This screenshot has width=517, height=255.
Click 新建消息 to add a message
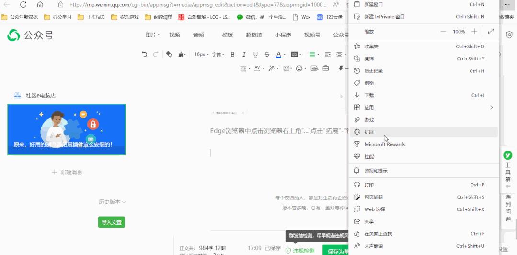click(67, 172)
